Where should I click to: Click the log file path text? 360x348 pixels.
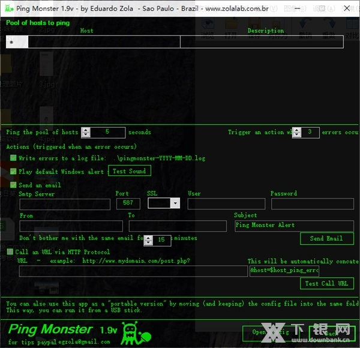[160, 158]
